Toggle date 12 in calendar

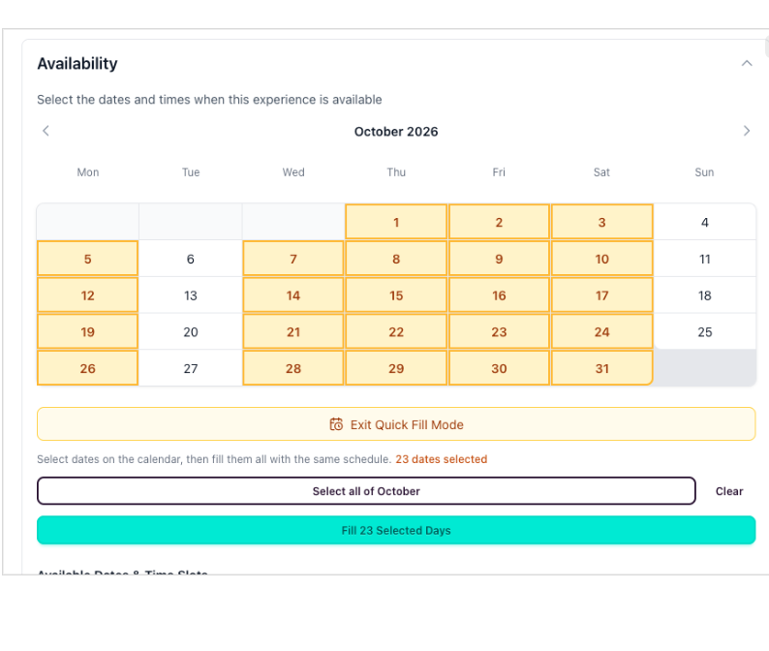tap(88, 295)
